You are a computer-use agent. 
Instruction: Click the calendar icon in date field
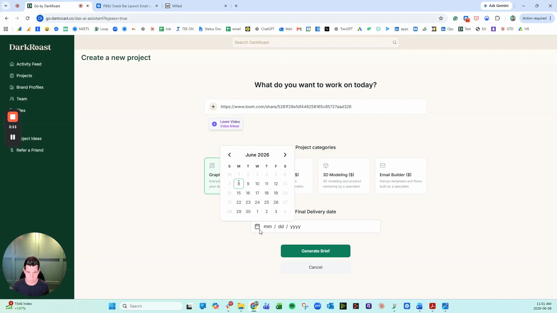click(257, 226)
